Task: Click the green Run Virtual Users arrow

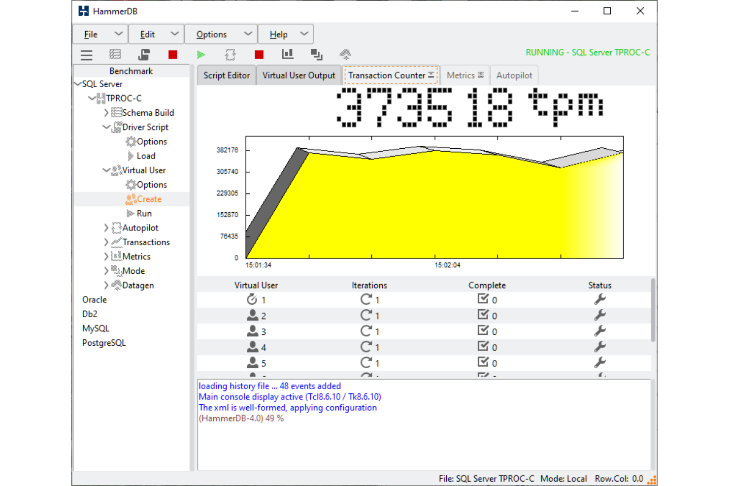Action: (201, 55)
